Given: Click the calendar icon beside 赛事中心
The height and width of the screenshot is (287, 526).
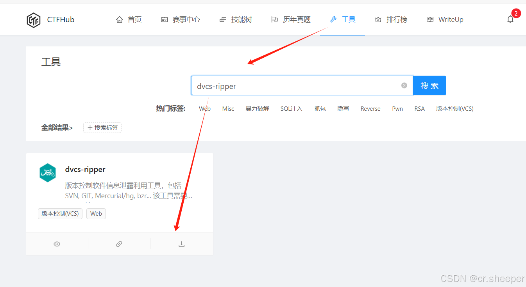Looking at the screenshot, I should point(164,19).
